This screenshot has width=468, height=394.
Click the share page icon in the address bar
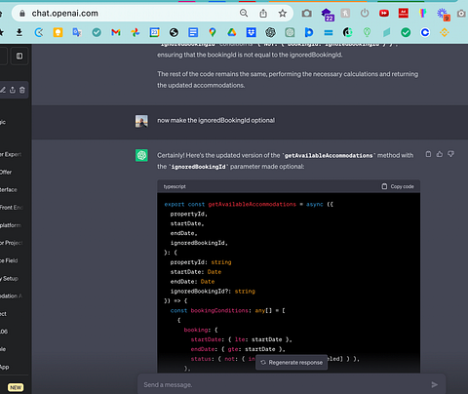(263, 14)
